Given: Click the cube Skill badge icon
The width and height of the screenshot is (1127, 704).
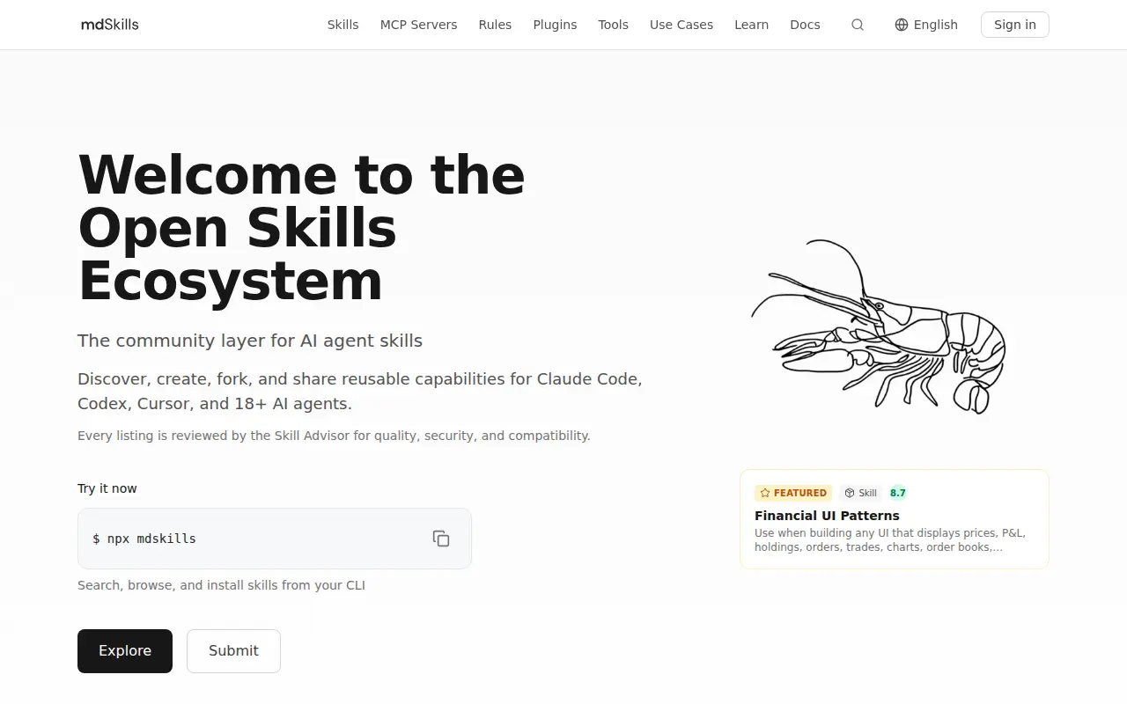Looking at the screenshot, I should (x=850, y=493).
